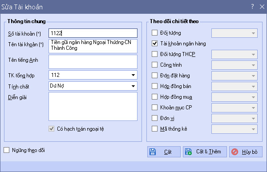Close the Sửa Tài khoản dialog
Viewport: 267px width, 172px height.
[x=262, y=7]
